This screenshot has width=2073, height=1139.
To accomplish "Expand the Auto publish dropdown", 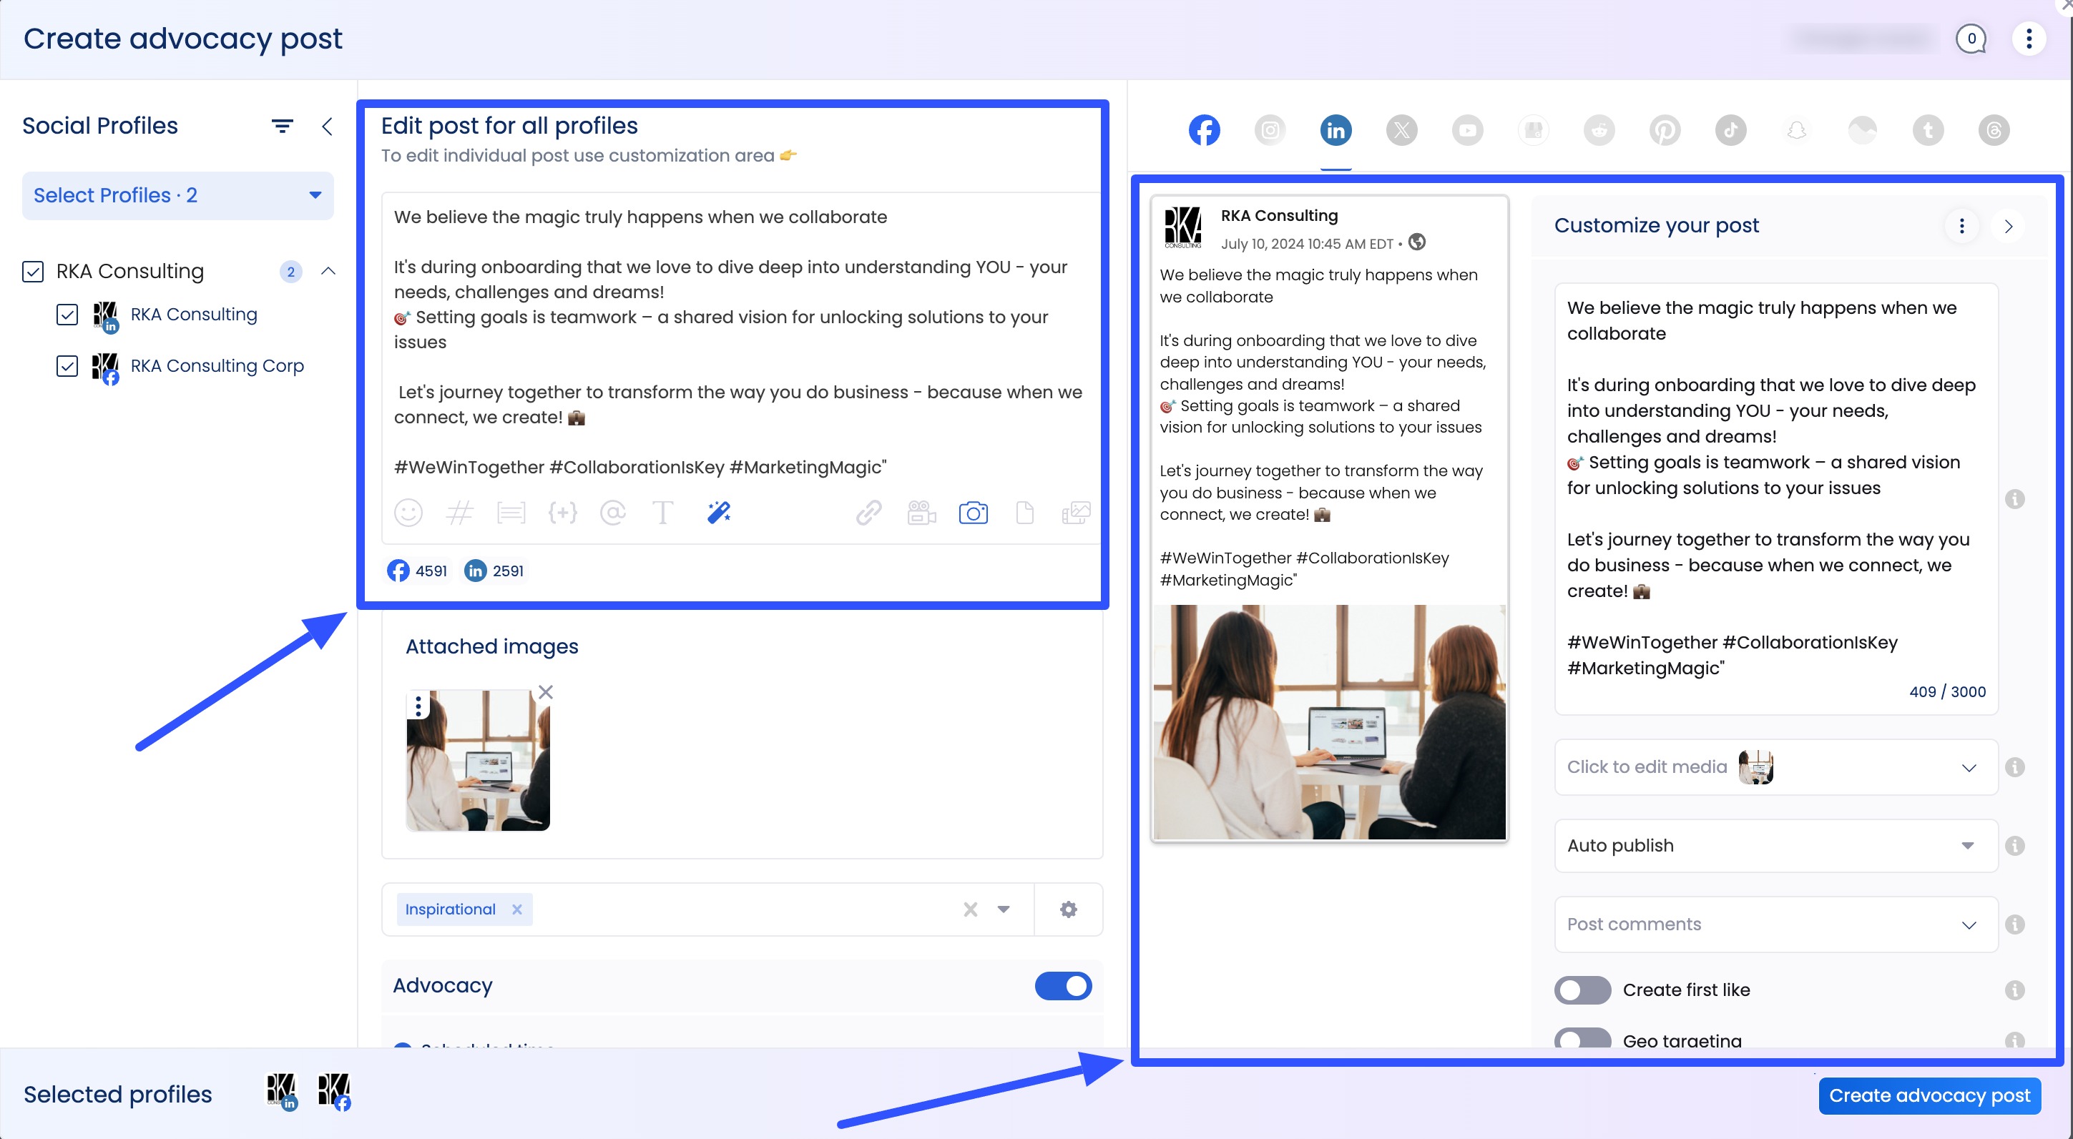I will [1969, 845].
